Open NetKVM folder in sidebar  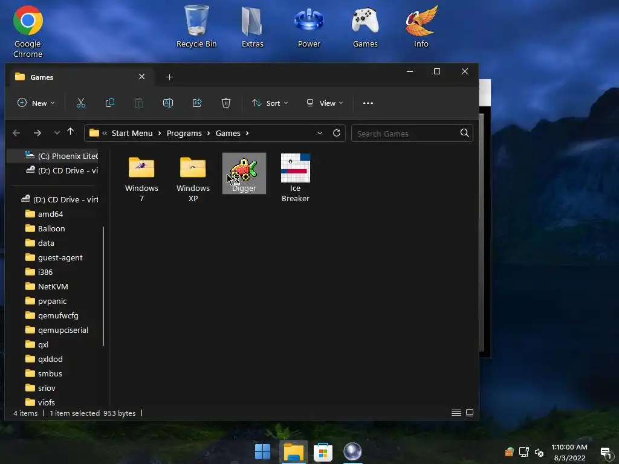tap(47, 286)
